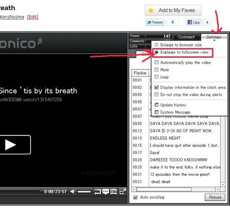Screen dimensions: 230x208
Task: Click the Playback column header
Action: pos(140,73)
